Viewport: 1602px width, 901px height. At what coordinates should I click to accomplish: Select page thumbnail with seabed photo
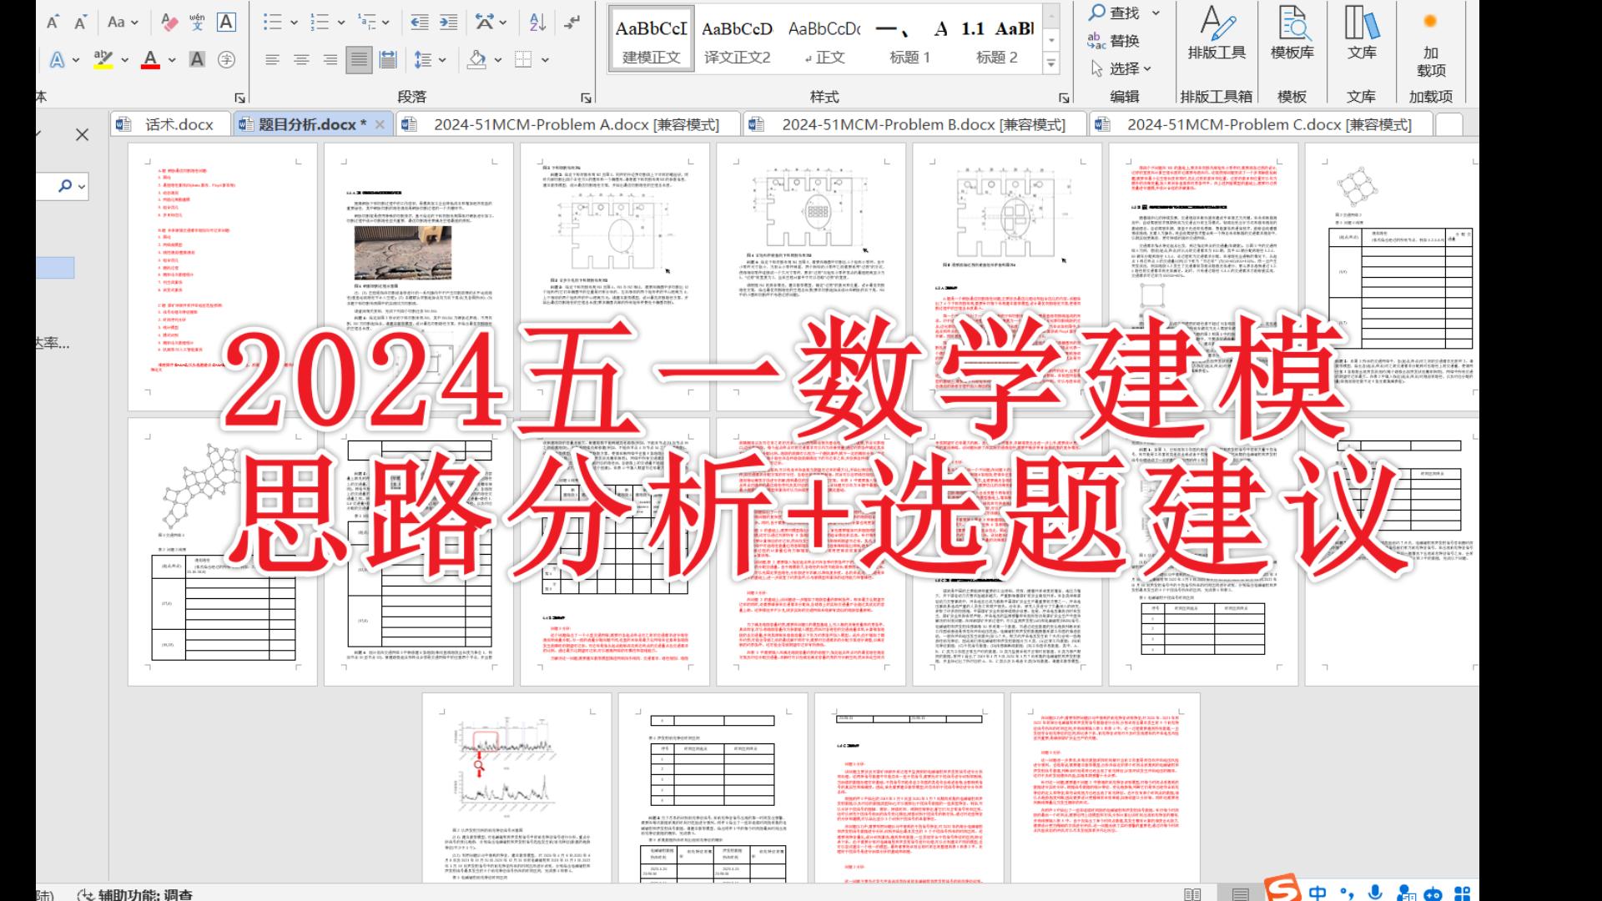(x=418, y=276)
